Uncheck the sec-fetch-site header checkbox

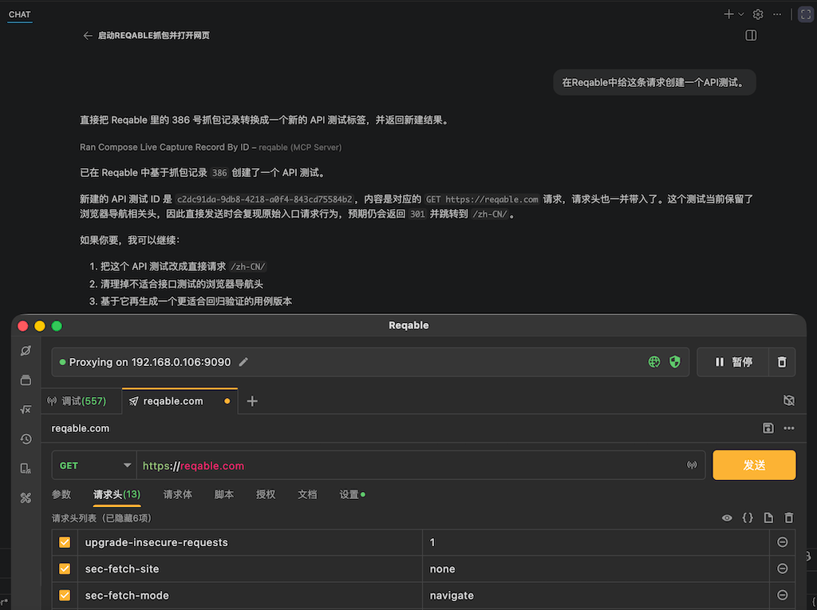65,569
